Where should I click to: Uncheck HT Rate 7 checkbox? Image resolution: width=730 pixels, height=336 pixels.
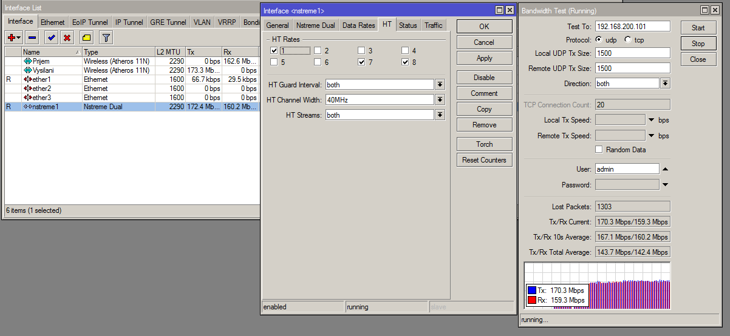click(x=362, y=62)
